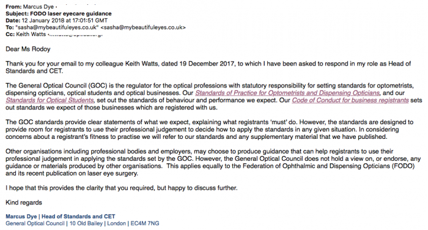
Task: Click quoted sasha@mybeautifuleyes.co.uk display name in To field
Action: (x=57, y=28)
